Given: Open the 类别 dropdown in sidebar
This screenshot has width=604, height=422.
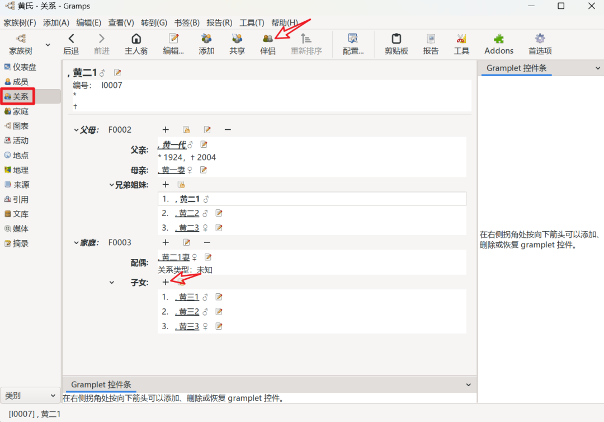Looking at the screenshot, I should click(x=30, y=395).
